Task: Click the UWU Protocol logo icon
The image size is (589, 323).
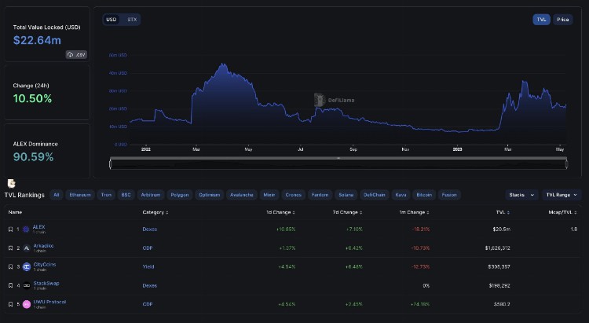Action: click(26, 303)
